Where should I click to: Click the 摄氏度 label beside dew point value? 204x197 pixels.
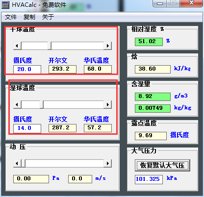(179, 135)
